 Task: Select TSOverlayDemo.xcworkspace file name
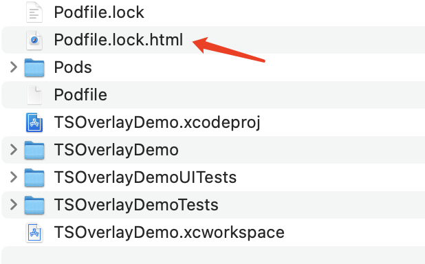point(169,232)
